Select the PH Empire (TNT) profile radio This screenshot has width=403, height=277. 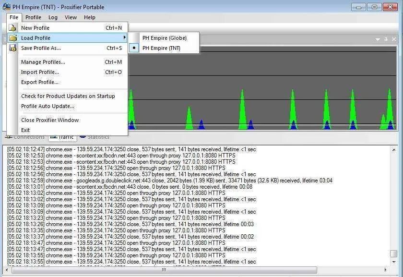click(134, 48)
